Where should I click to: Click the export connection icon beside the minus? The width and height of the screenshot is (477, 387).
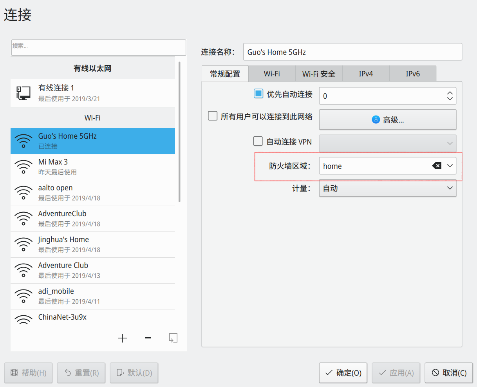click(x=173, y=338)
